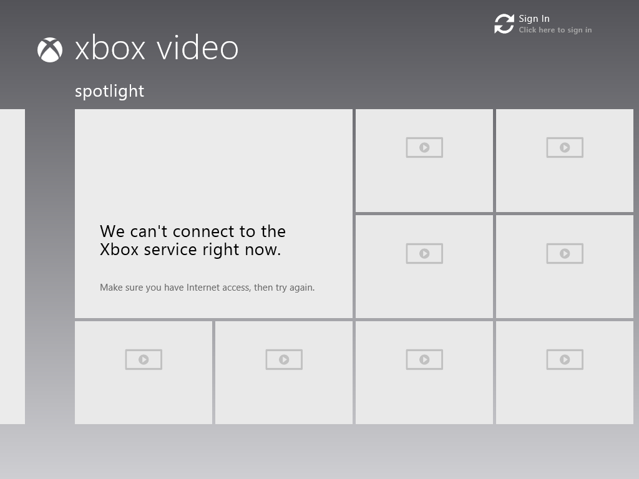Click the Xbox sphere logo
The height and width of the screenshot is (479, 639).
50,50
